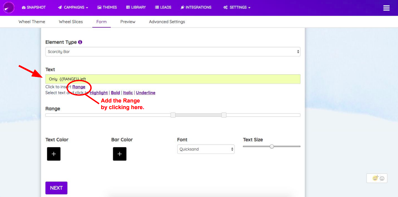Click the left Range slider handle

(x=173, y=115)
